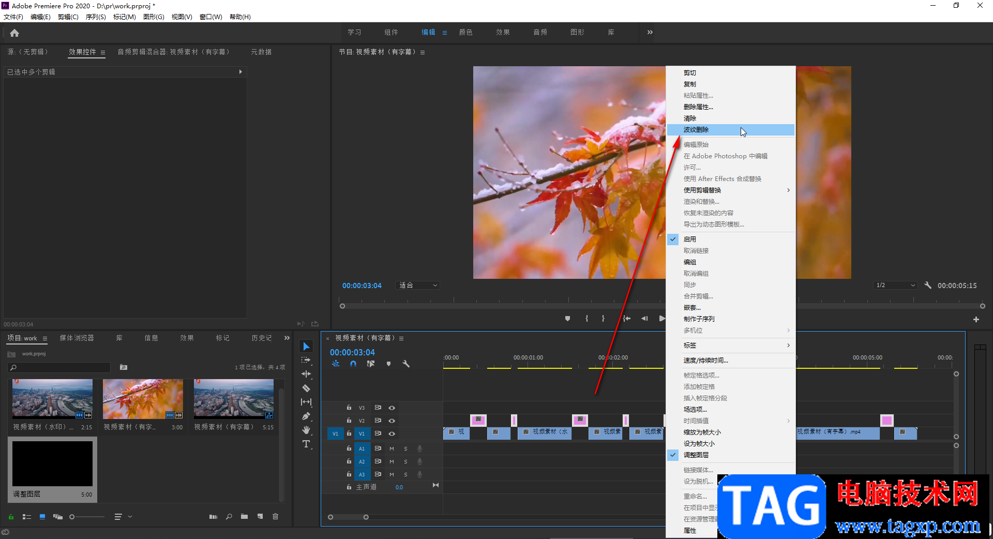Toggle V1 track output eye
This screenshot has width=993, height=539.
coord(392,434)
